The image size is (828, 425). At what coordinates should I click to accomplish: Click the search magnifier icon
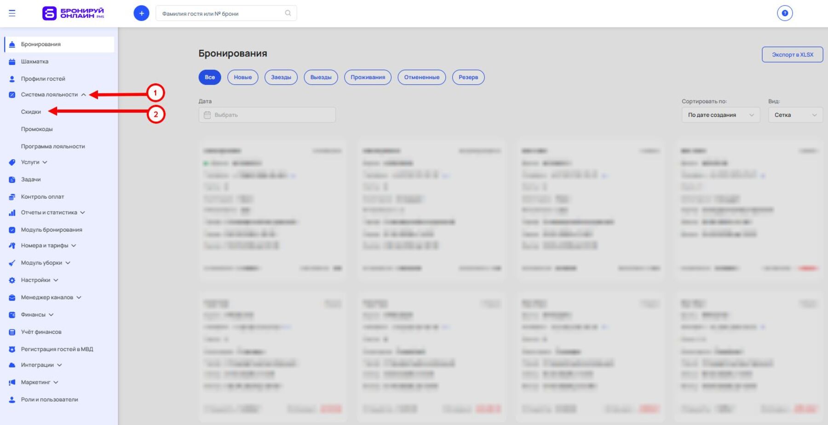coord(288,13)
